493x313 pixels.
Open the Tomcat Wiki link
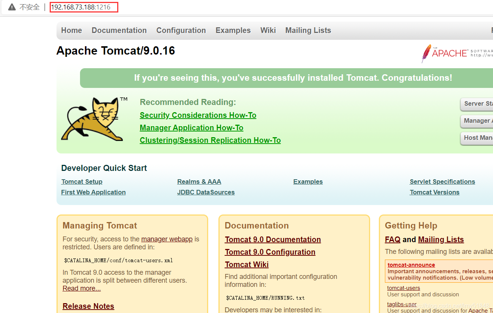pyautogui.click(x=246, y=264)
